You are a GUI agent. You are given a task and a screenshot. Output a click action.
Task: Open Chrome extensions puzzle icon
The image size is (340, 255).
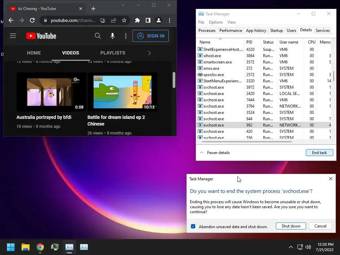coord(137,20)
